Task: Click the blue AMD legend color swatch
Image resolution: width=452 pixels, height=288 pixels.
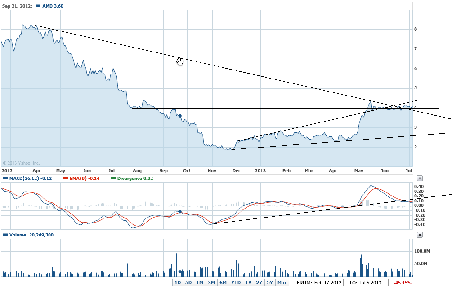Action: (x=38, y=6)
